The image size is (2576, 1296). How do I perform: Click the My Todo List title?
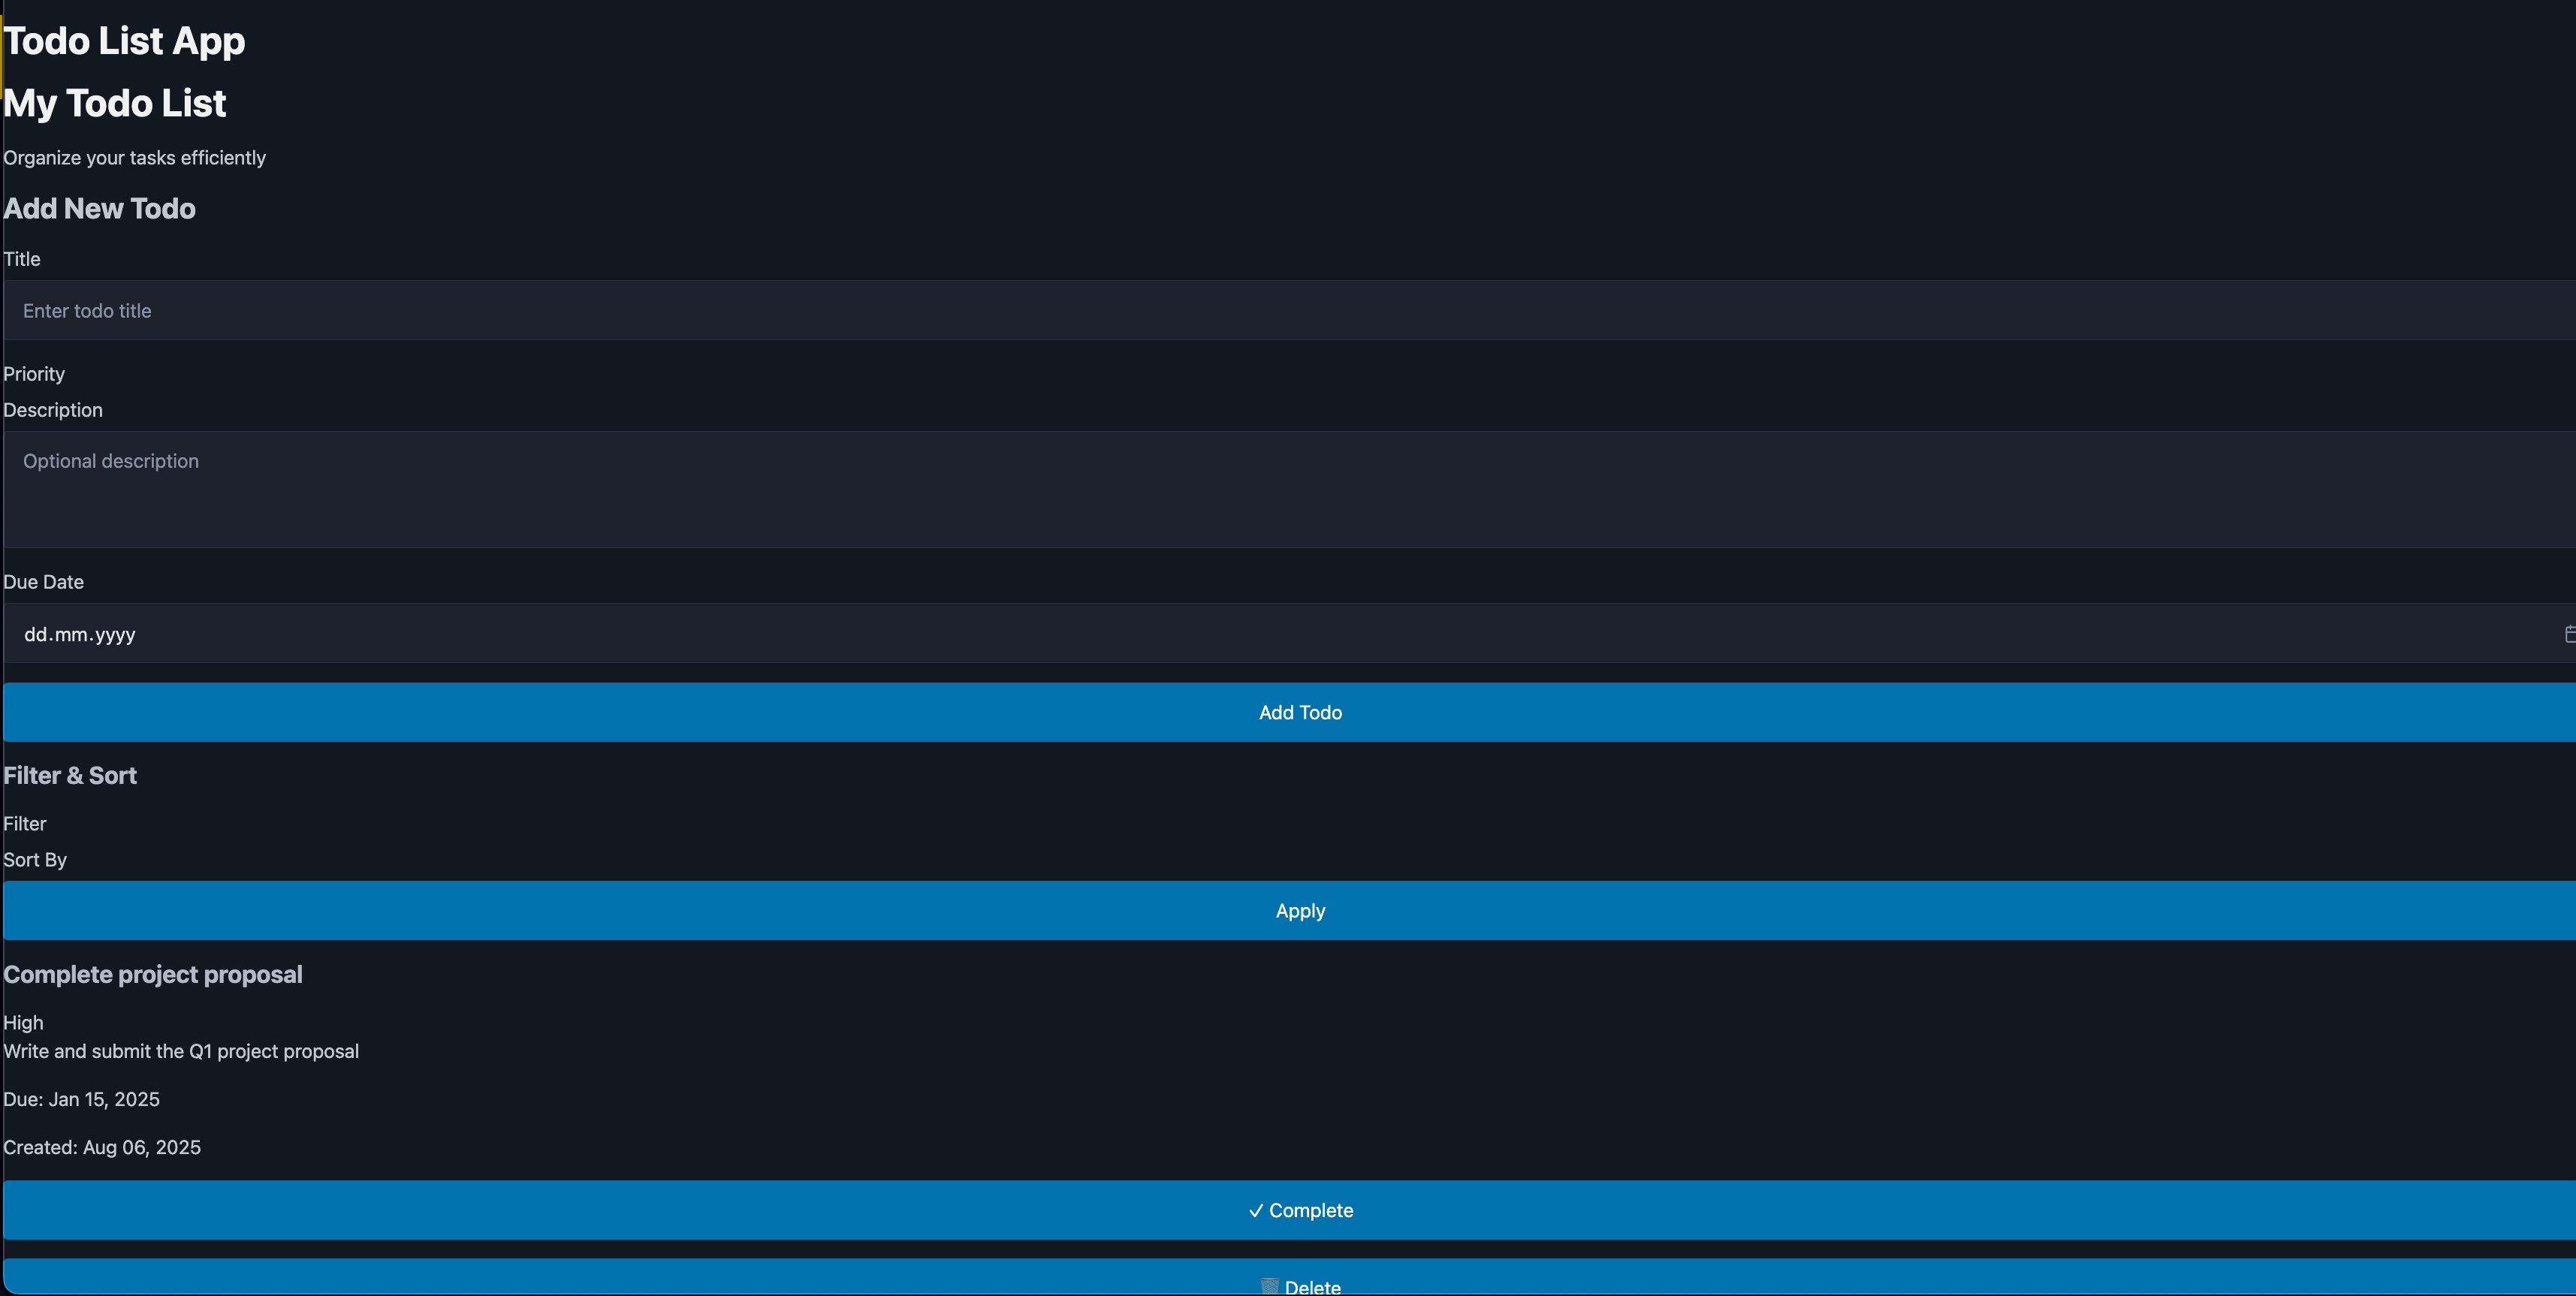[114, 102]
